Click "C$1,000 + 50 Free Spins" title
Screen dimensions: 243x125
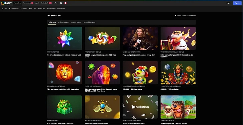pyautogui.click(x=132, y=89)
